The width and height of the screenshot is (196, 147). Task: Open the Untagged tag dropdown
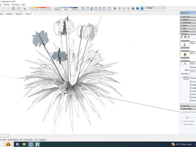156,8
